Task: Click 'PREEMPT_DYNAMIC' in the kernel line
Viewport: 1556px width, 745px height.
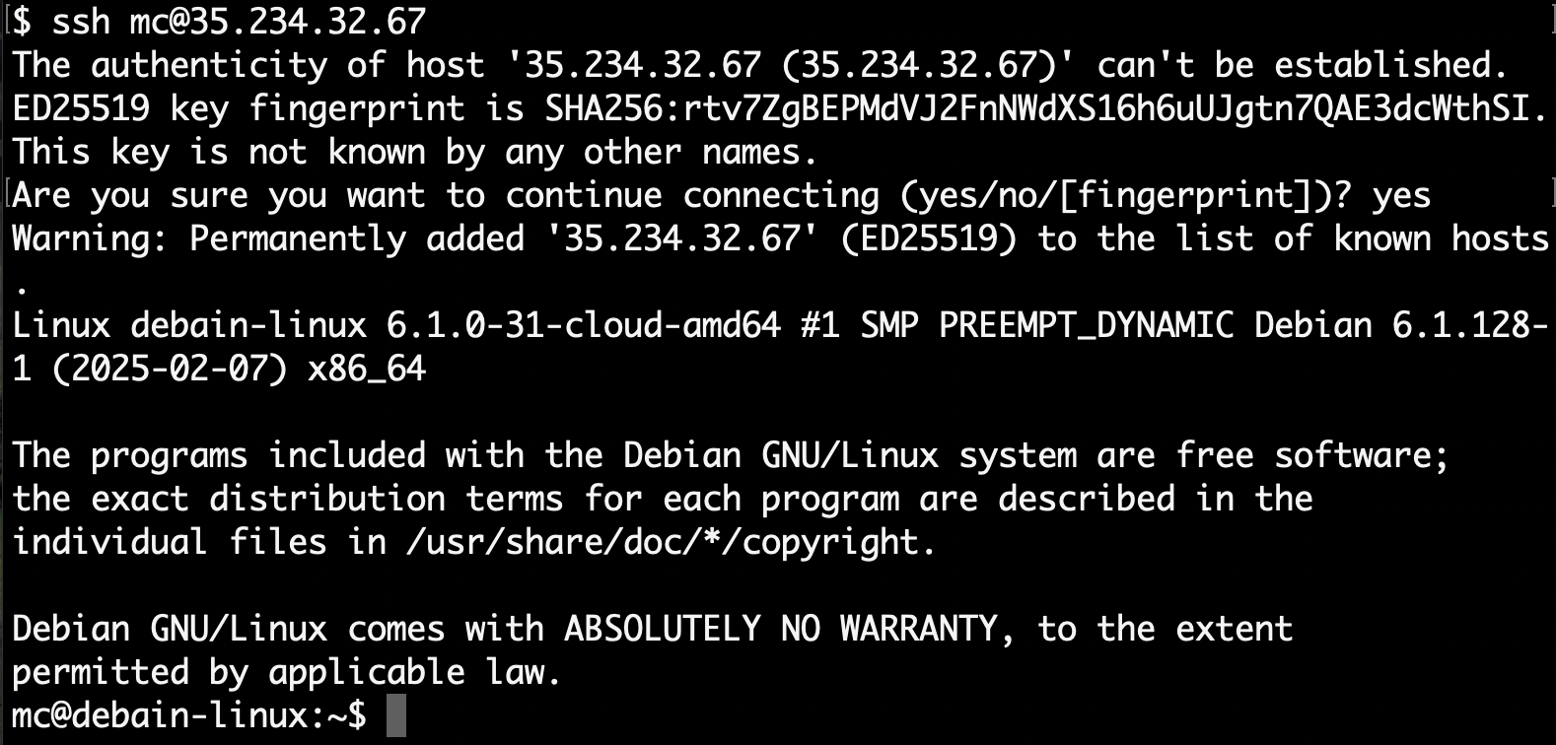Action: pyautogui.click(x=1086, y=325)
